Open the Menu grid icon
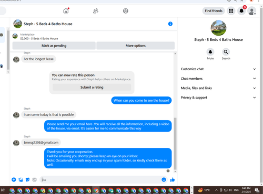Image resolution: width=263 pixels, height=194 pixels. pyautogui.click(x=231, y=11)
